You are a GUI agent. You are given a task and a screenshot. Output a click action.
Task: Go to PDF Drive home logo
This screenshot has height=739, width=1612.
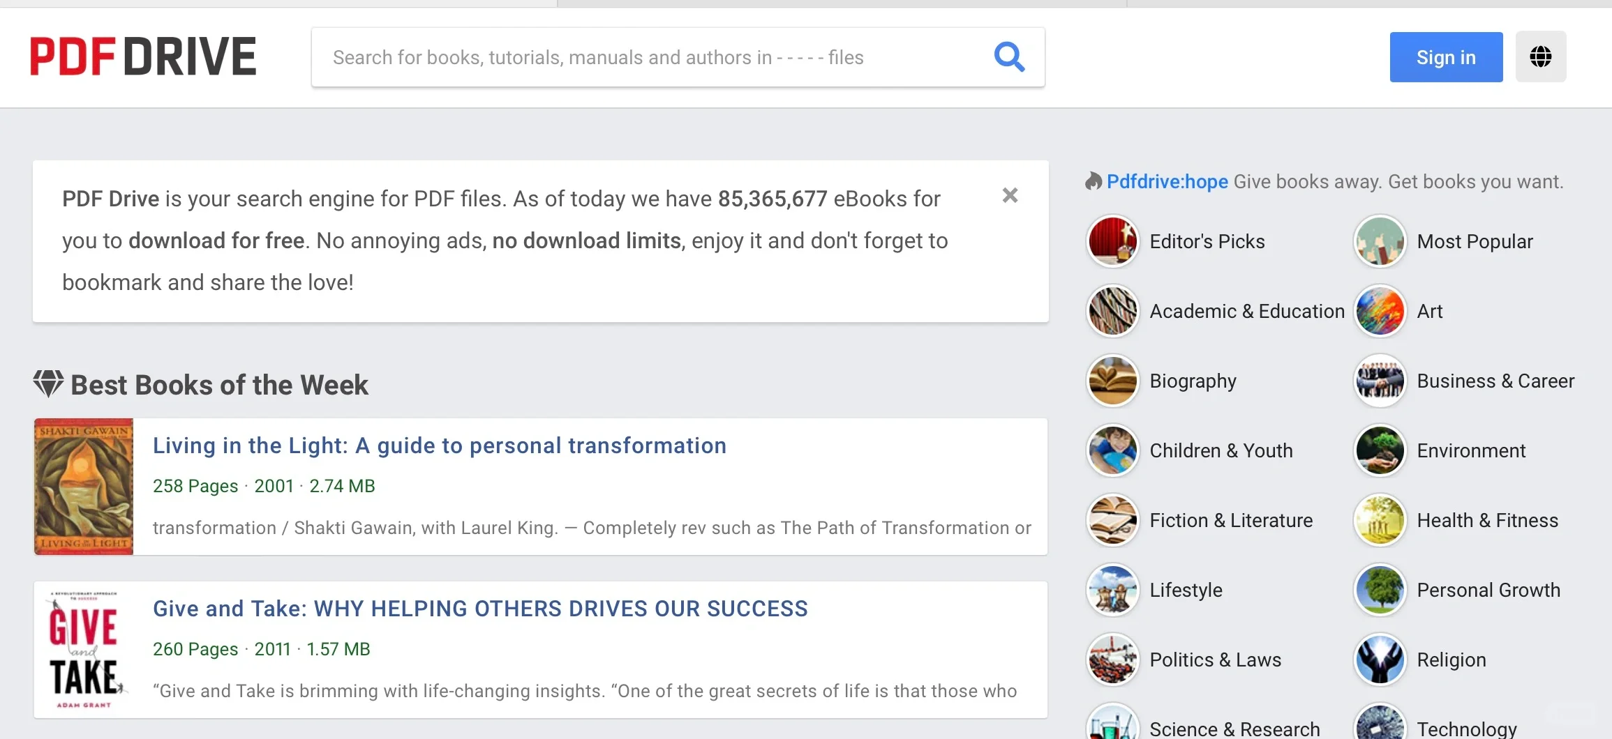point(143,56)
